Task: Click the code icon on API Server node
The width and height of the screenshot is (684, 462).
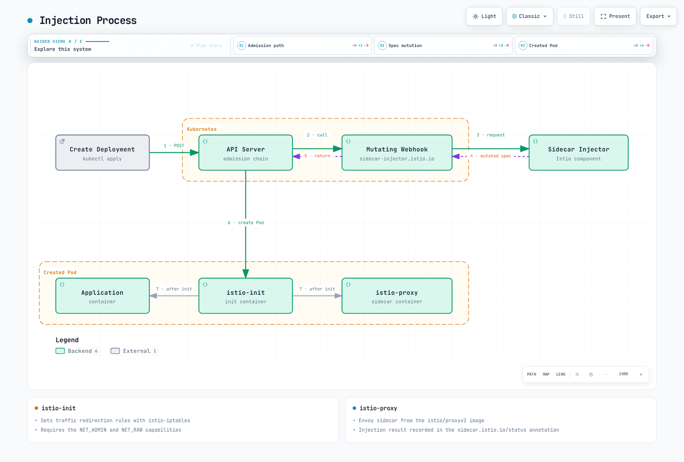Action: [x=205, y=141]
